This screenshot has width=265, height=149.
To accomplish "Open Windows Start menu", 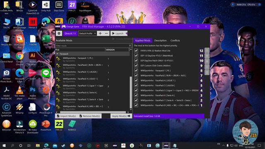I will pos(4,145).
